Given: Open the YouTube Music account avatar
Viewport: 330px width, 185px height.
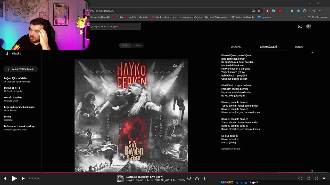Looking at the screenshot, I should click(x=308, y=26).
